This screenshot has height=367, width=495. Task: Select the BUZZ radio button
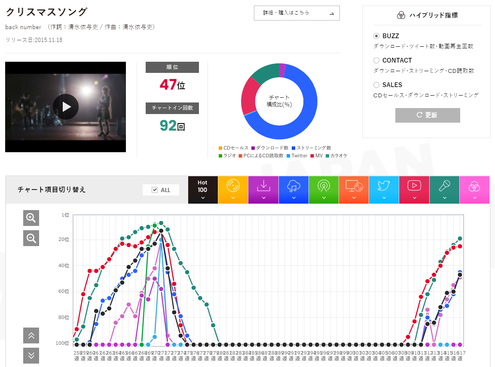click(376, 36)
